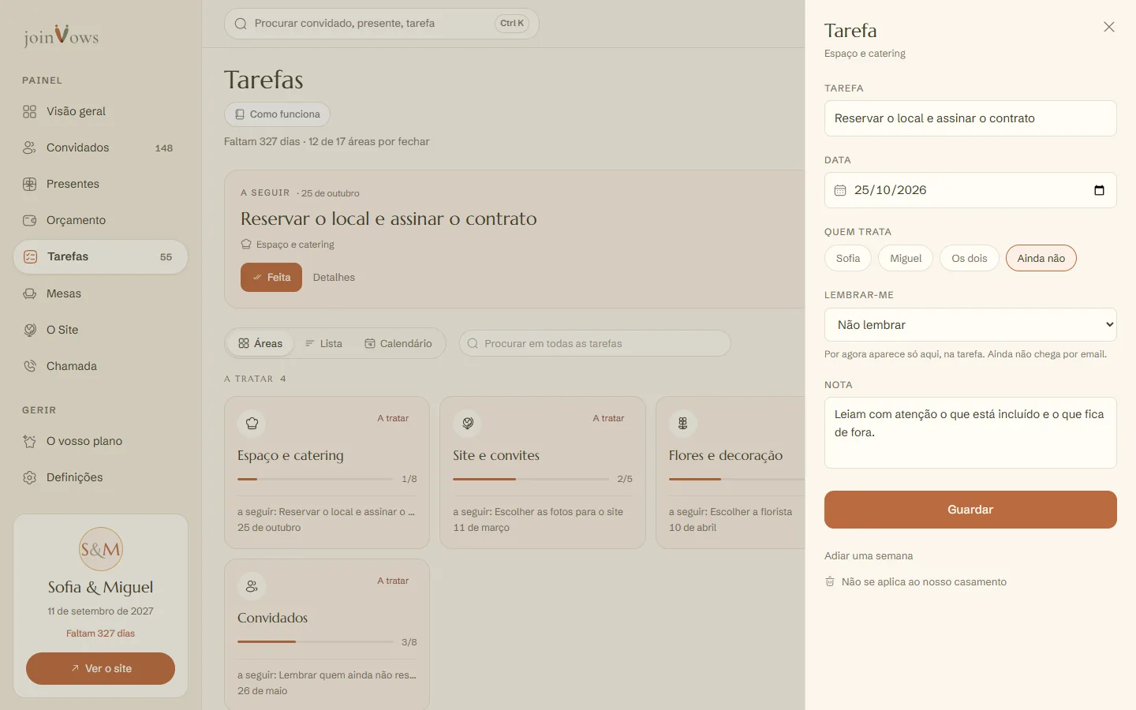
Task: Click the trash icon beside Não se aplica
Action: [x=830, y=581]
